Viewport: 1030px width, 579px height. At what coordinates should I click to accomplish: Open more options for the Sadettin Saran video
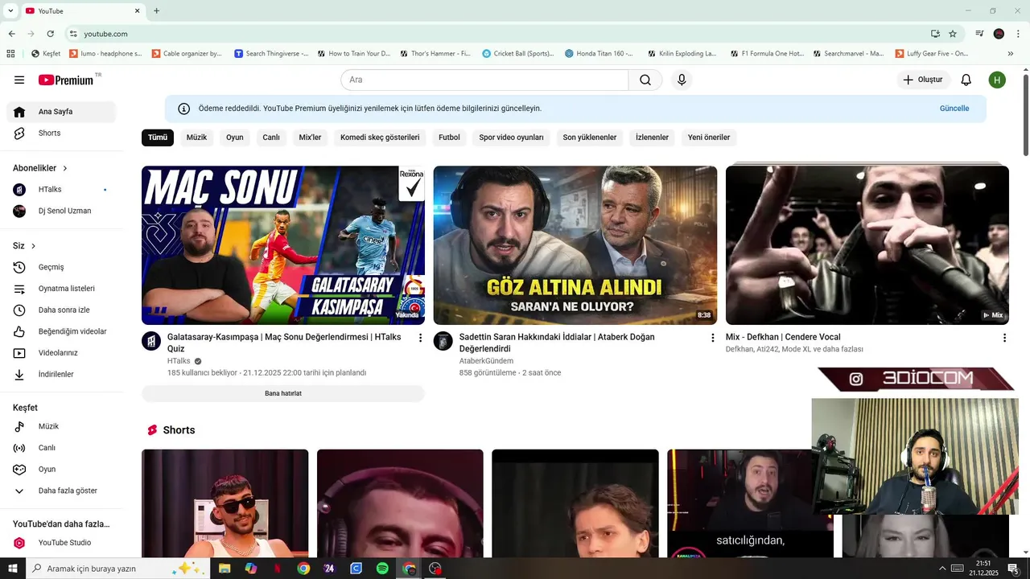[712, 338]
